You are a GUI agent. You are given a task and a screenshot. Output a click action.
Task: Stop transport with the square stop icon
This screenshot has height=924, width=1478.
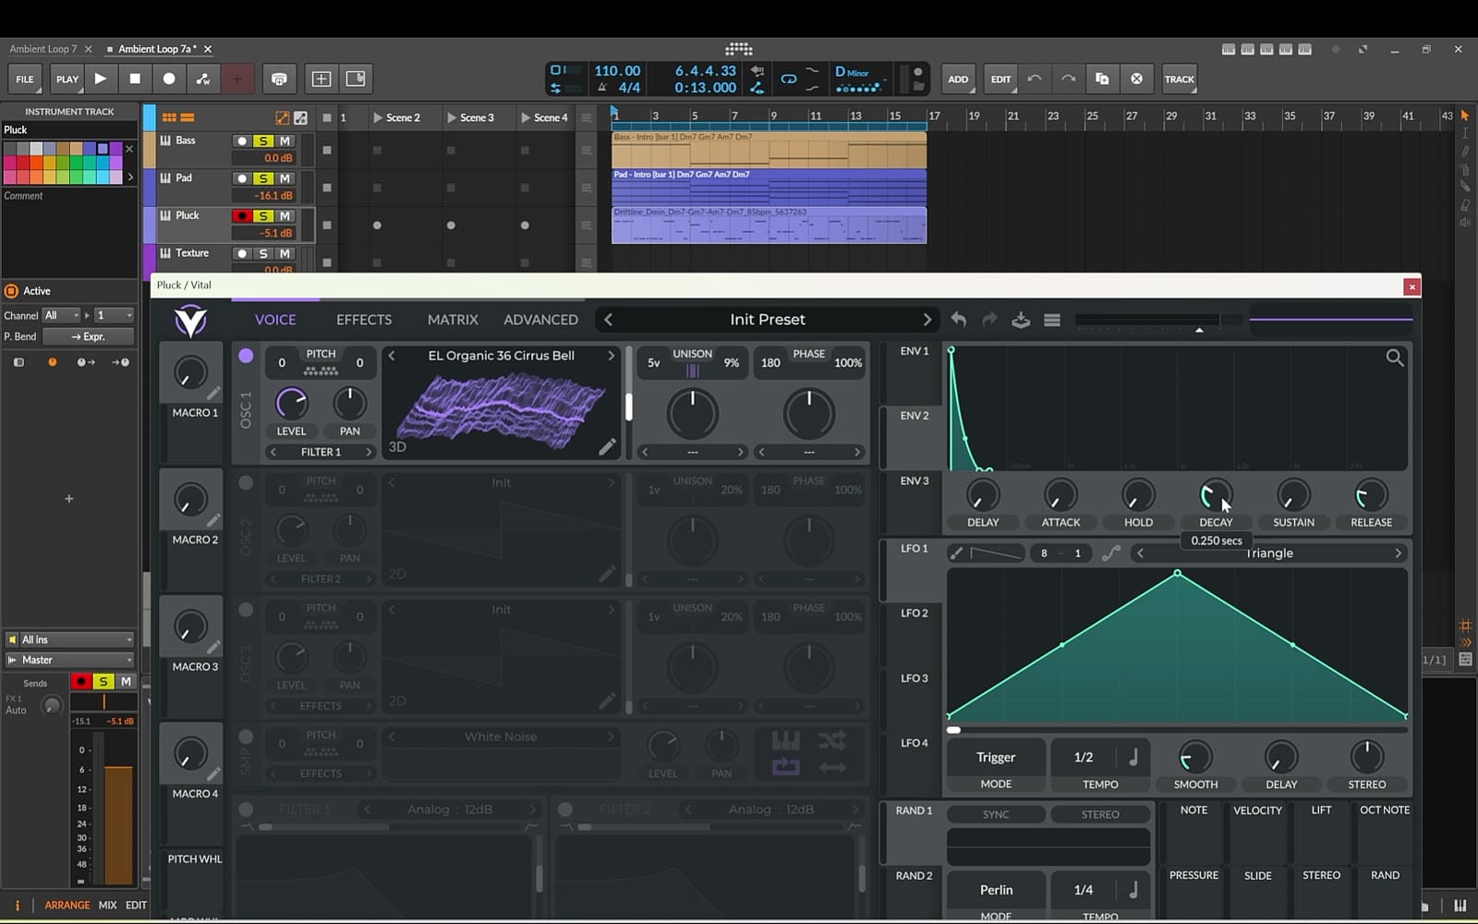point(135,79)
